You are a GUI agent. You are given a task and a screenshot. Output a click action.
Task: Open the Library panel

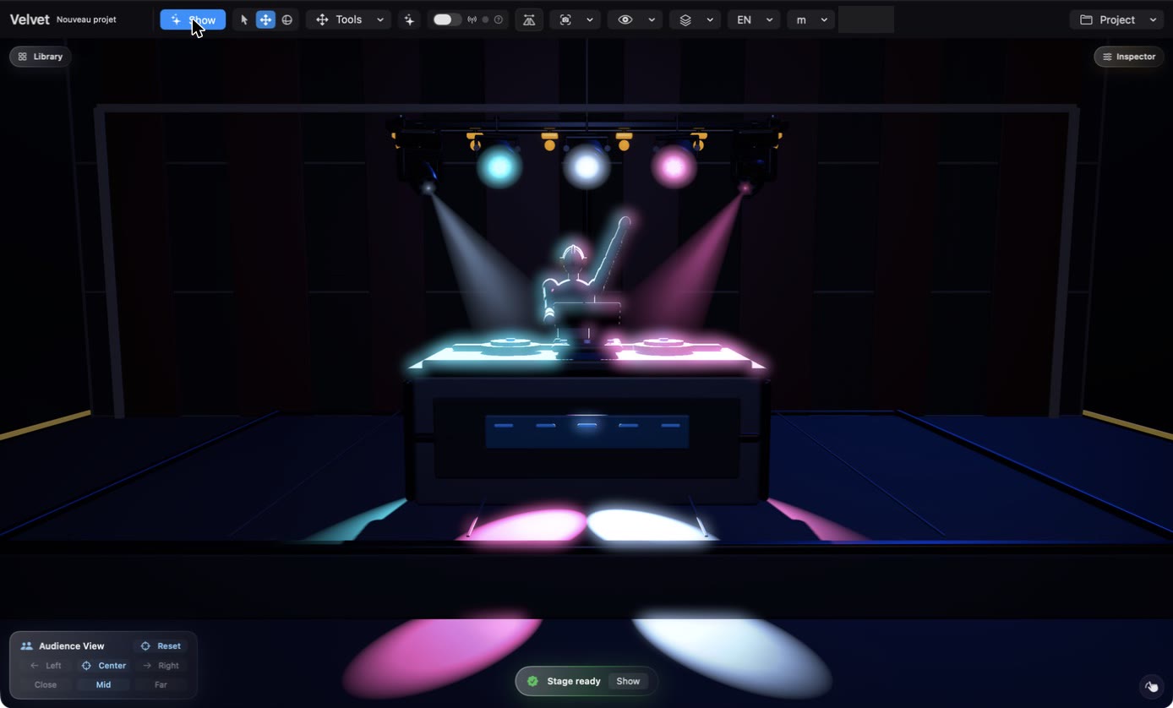(x=40, y=57)
